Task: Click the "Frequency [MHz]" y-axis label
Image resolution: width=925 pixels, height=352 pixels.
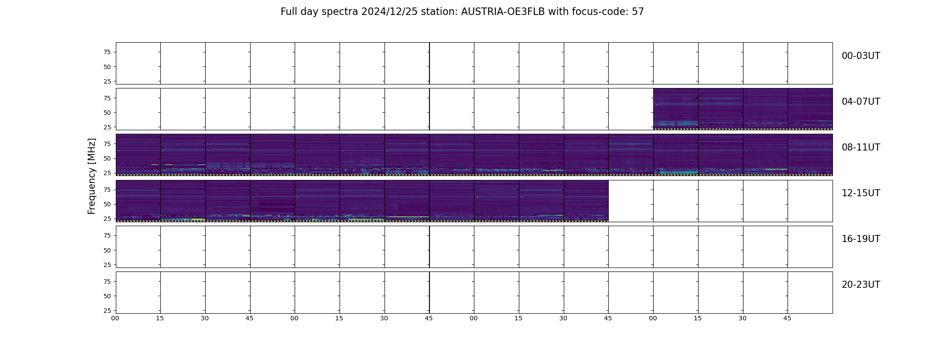Action: click(x=92, y=176)
